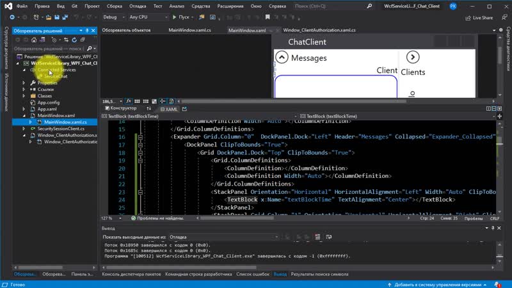Open the left TextBlock (textBlockTime) dropdown
512x288 pixels.
[x=199, y=116]
